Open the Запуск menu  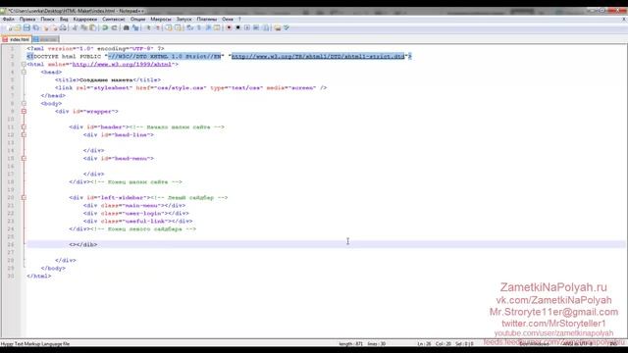[183, 20]
